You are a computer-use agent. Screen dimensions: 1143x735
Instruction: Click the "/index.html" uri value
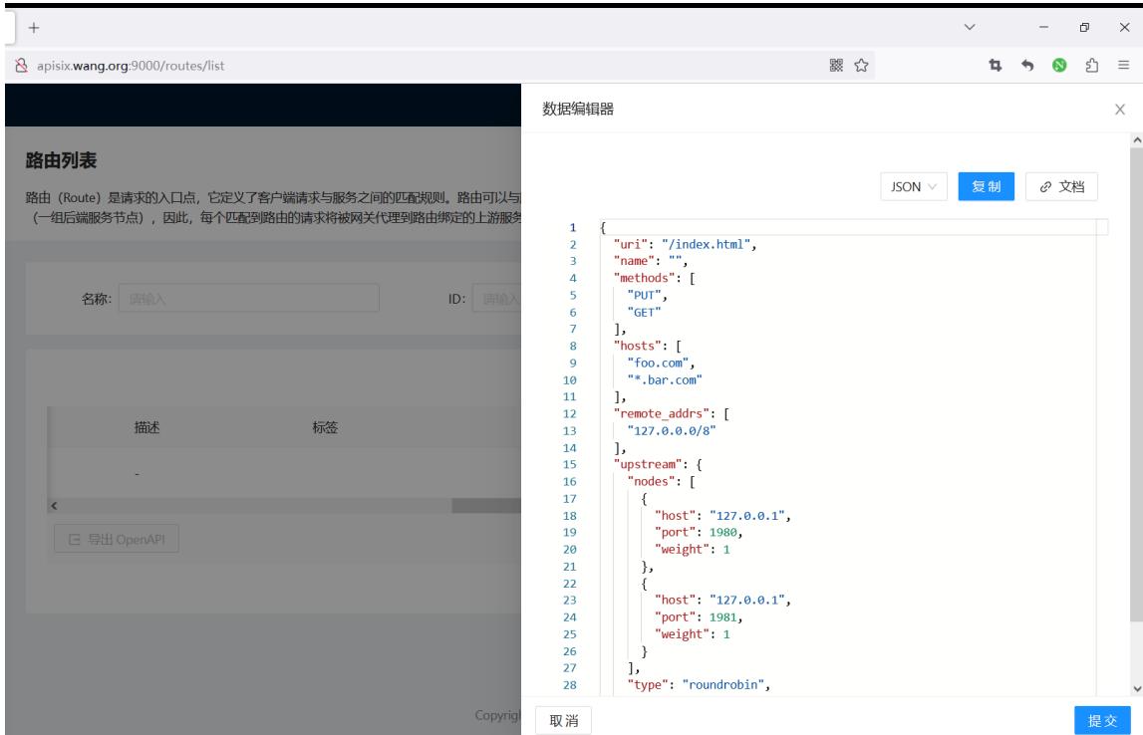pos(706,244)
